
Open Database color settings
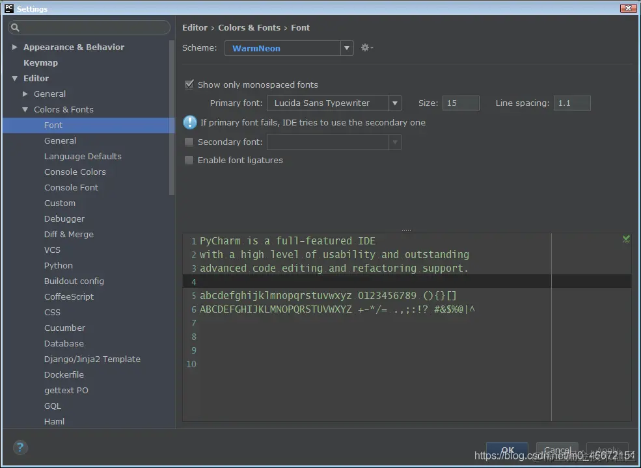tap(64, 343)
